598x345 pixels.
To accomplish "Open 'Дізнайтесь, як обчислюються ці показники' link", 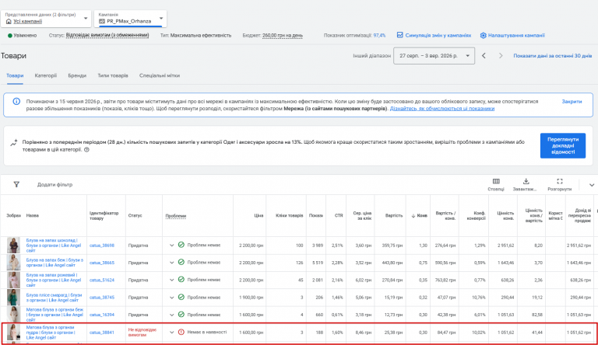I will click(x=442, y=109).
